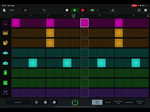Tap the undo arrow icon

tap(44, 10)
